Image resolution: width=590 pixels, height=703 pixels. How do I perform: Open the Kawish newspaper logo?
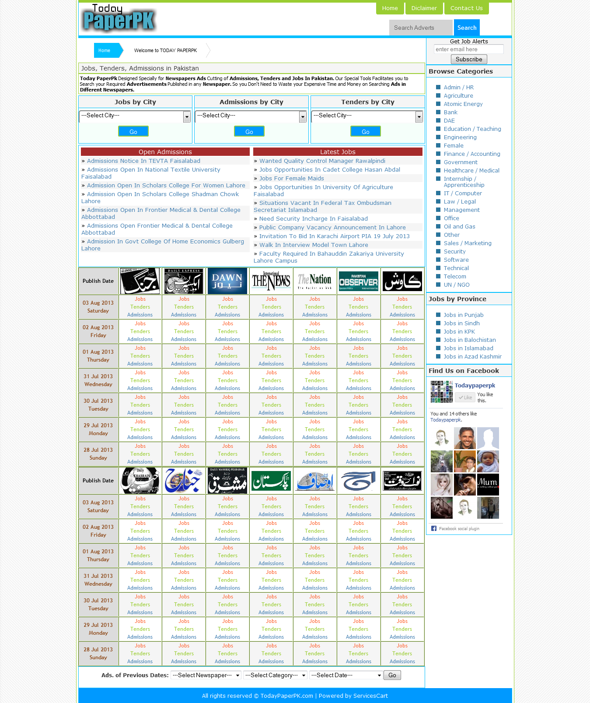click(x=402, y=281)
